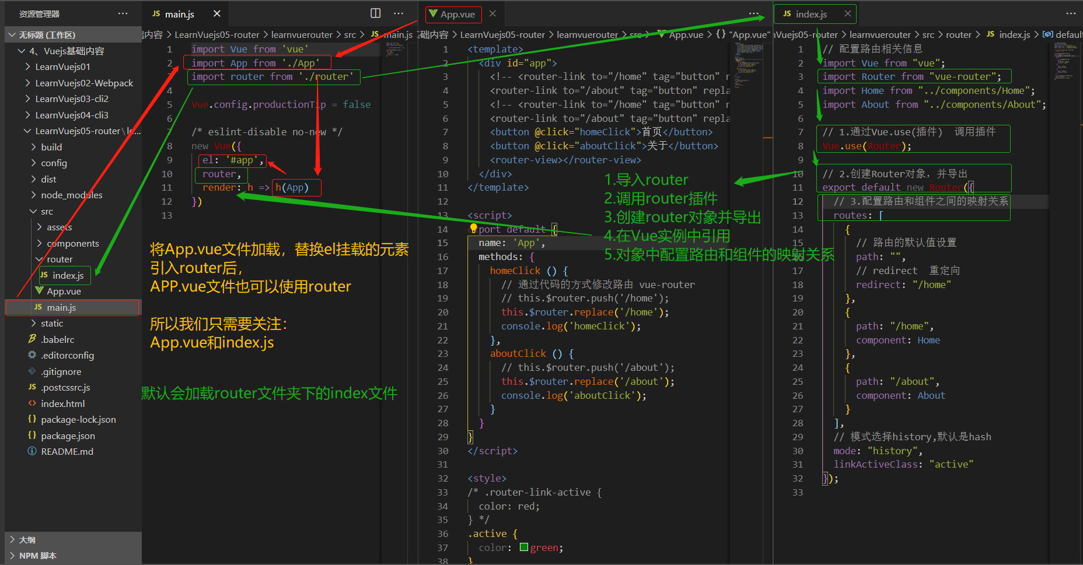Viewport: 1083px width, 565px height.
Task: Open index.js in the router folder
Action: (73, 275)
